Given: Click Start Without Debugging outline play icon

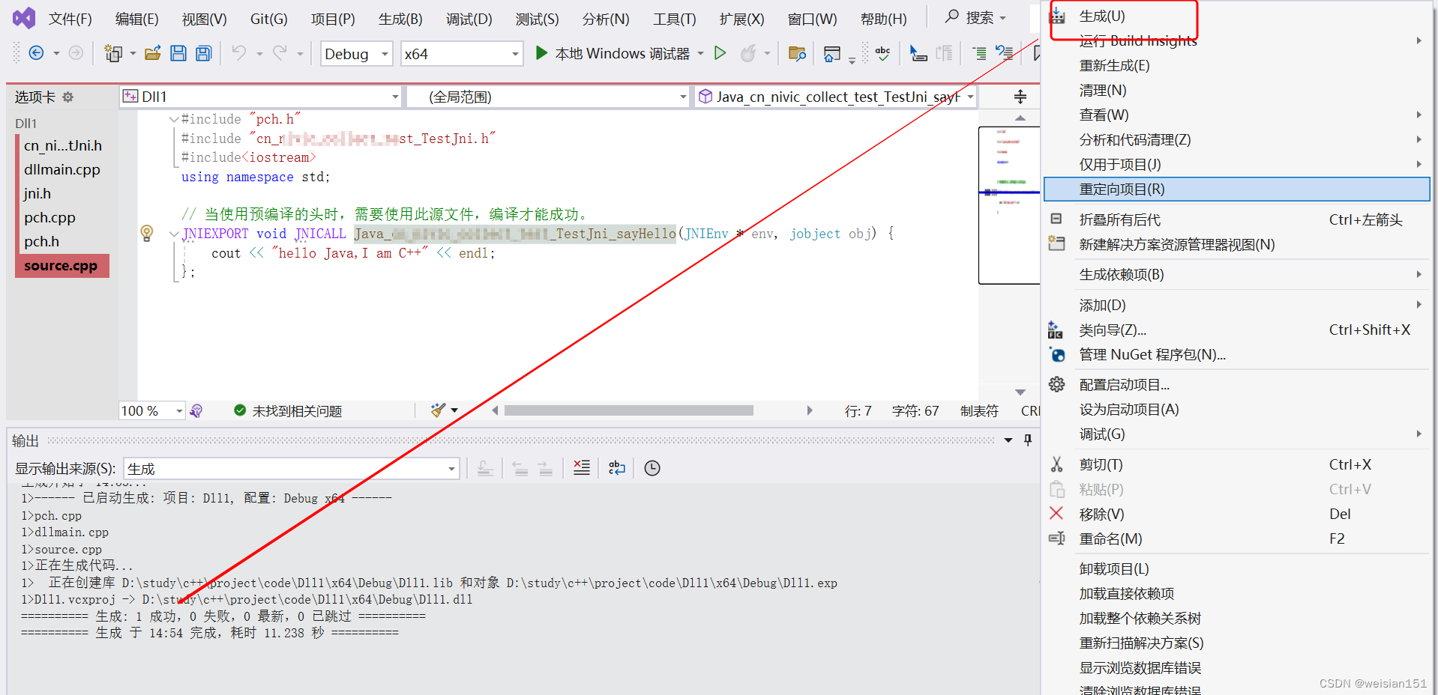Looking at the screenshot, I should 720,53.
